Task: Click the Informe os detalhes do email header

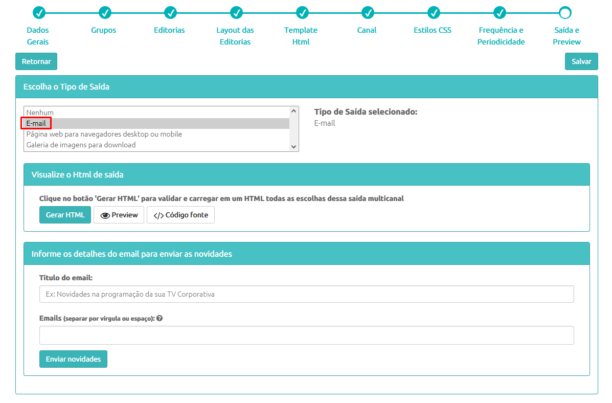Action: (x=306, y=254)
